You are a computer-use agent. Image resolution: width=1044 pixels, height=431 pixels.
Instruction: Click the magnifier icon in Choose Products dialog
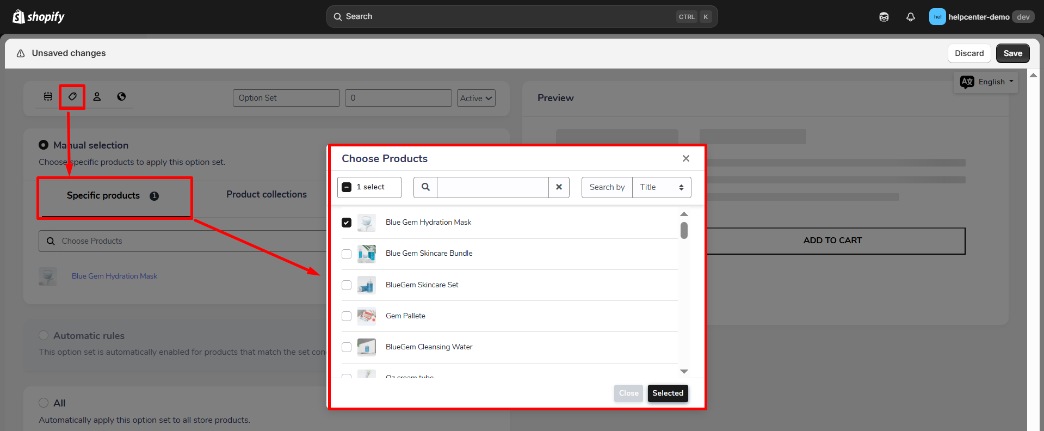click(x=425, y=187)
